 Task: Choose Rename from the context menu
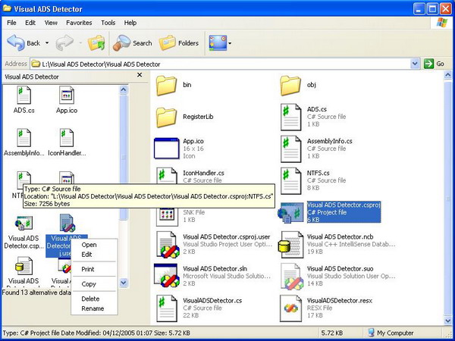click(93, 308)
